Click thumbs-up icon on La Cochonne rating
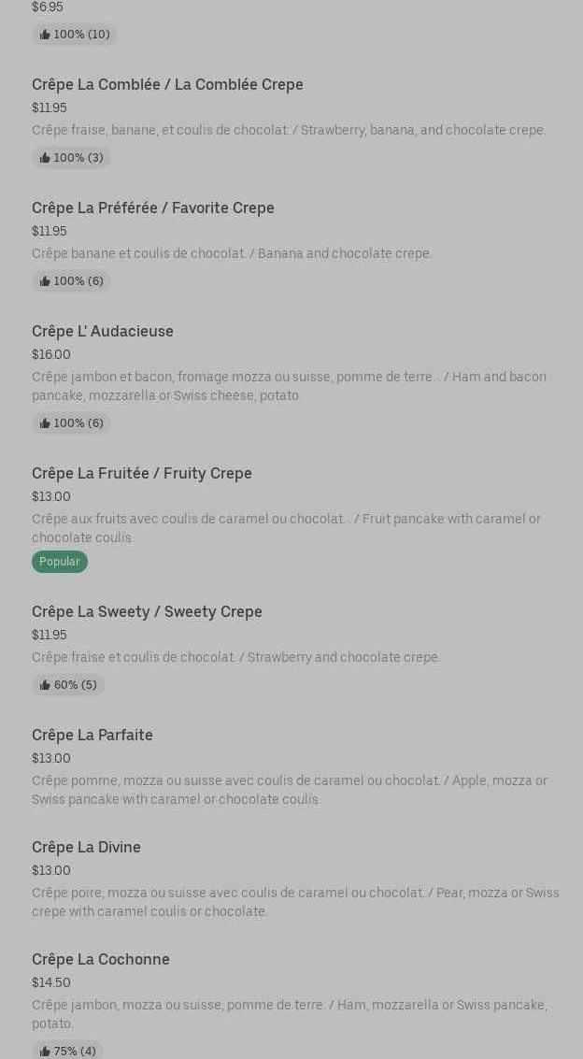 pos(45,1052)
